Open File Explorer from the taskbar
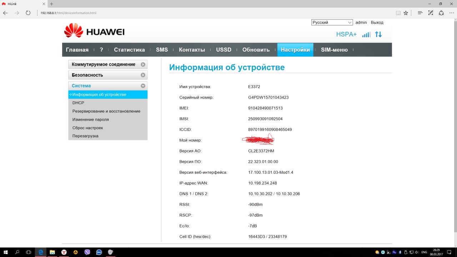This screenshot has height=257, width=457. (52, 252)
